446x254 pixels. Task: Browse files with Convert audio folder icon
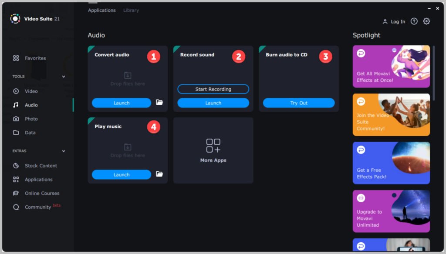pos(159,102)
